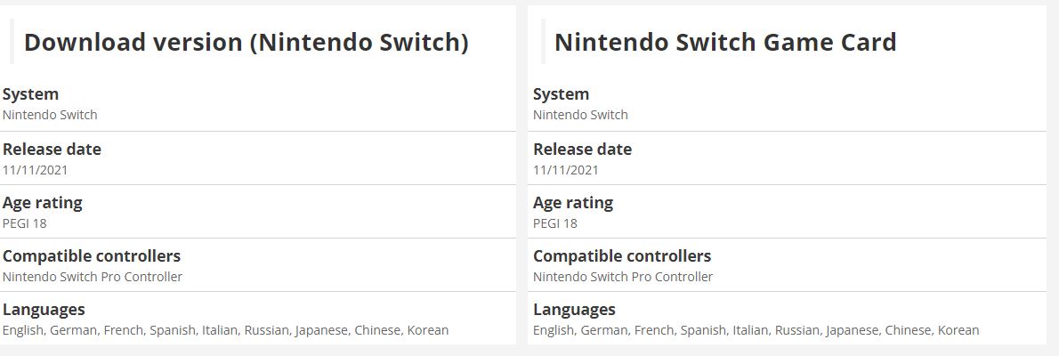
Task: Click Nintendo Switch Pro Controller in Game Card panel
Action: pyautogui.click(x=623, y=277)
